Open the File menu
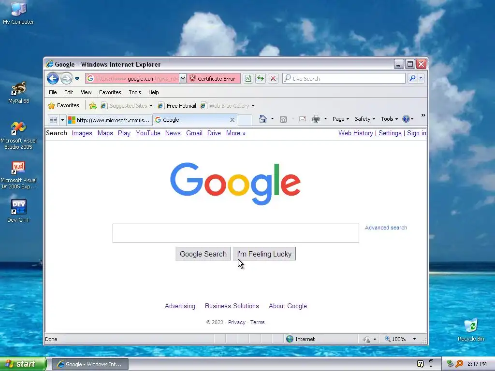This screenshot has height=371, width=495. pos(53,92)
